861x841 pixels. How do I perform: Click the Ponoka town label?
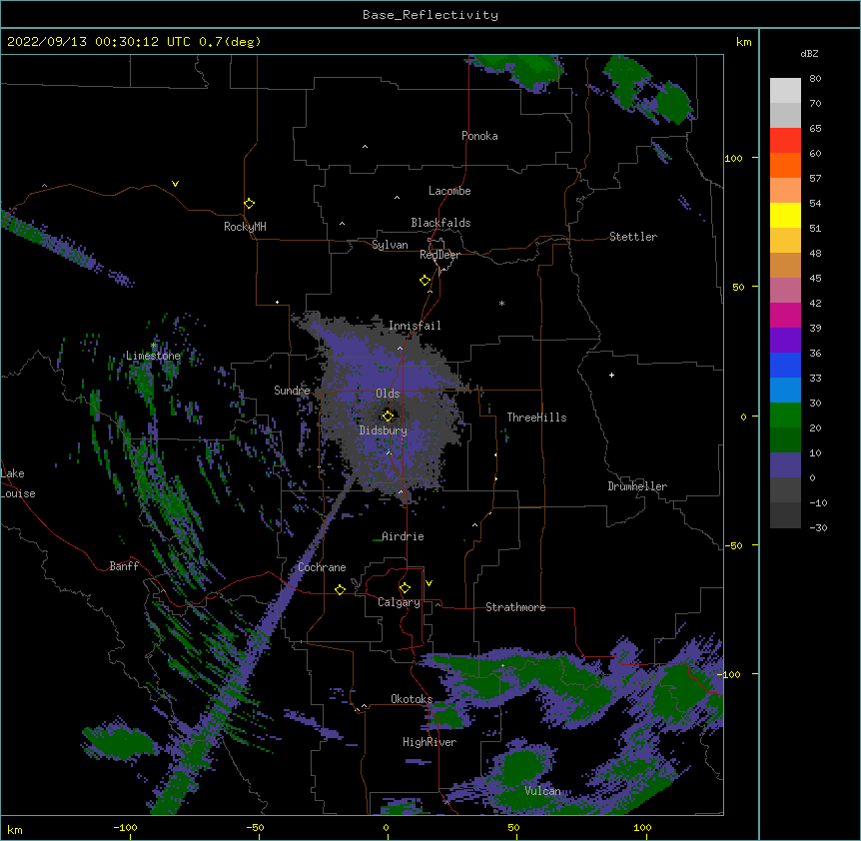479,136
